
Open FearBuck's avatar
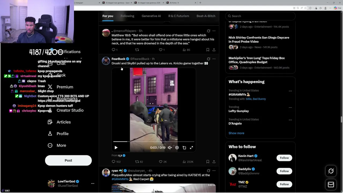point(106,61)
